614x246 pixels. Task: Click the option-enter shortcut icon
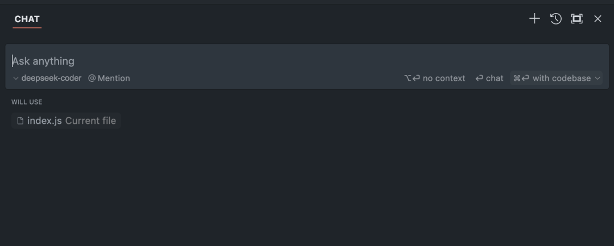point(412,78)
